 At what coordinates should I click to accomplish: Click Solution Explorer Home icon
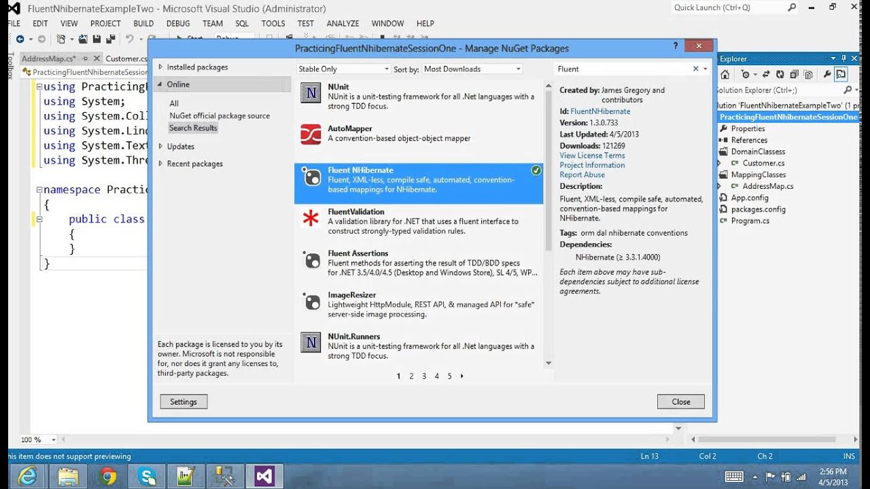[725, 75]
